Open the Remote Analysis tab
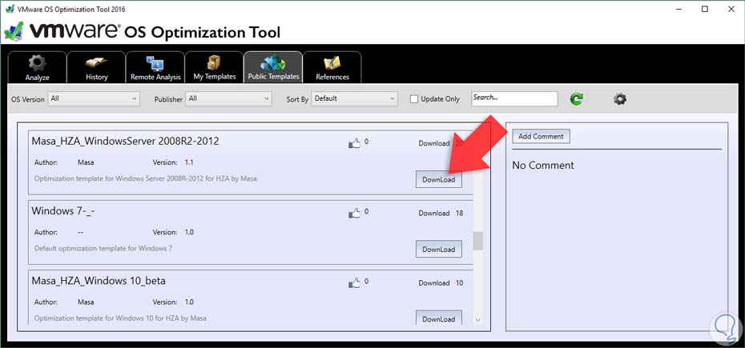Screen dimensions: 745x348 155,67
